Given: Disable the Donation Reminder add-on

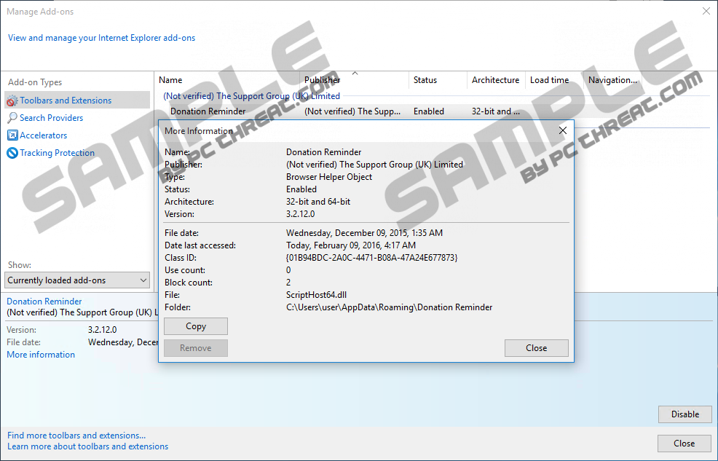Looking at the screenshot, I should tap(685, 414).
